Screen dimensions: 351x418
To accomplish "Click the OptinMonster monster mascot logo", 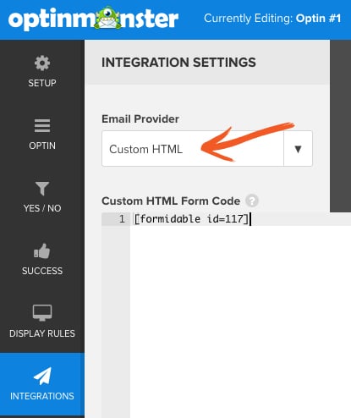I will (x=107, y=18).
